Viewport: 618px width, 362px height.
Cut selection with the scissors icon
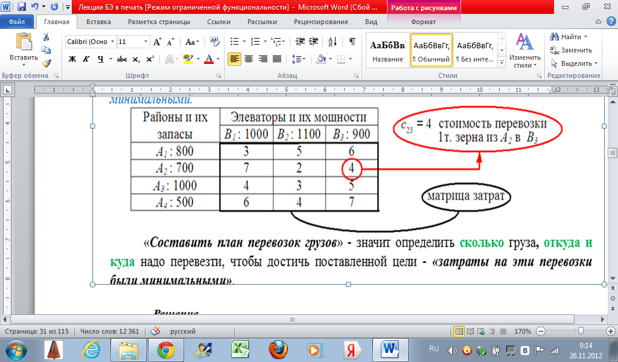click(46, 37)
